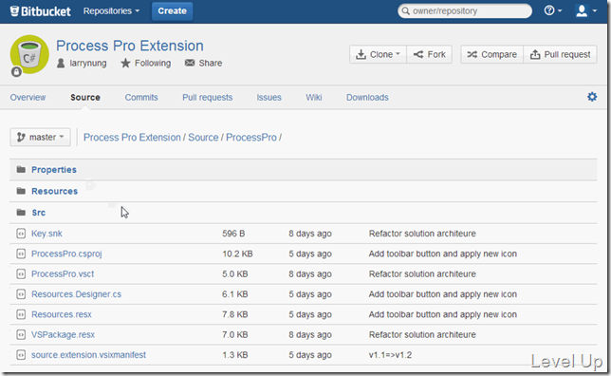
Task: Go to the Issues tab
Action: click(268, 98)
